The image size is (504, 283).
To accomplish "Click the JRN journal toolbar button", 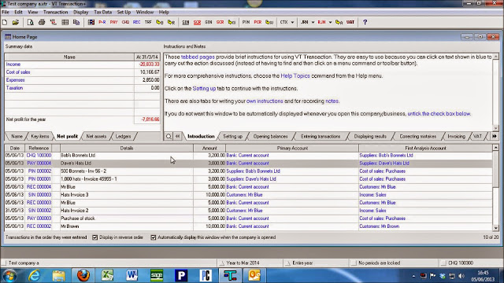I will click(x=305, y=22).
